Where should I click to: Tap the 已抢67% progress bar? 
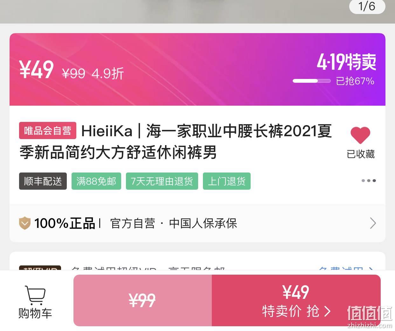click(312, 81)
